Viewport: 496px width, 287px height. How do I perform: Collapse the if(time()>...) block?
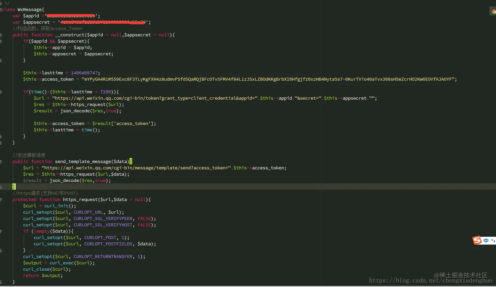[x=1, y=92]
